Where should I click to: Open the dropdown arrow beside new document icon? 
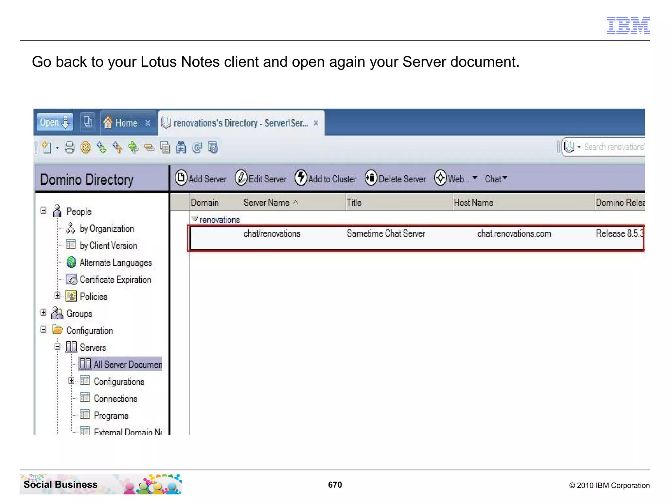[x=57, y=148]
